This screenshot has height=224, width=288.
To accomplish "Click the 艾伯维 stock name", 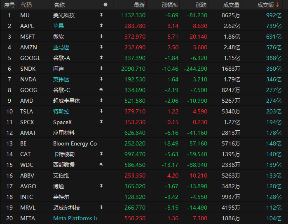I will (61, 176).
